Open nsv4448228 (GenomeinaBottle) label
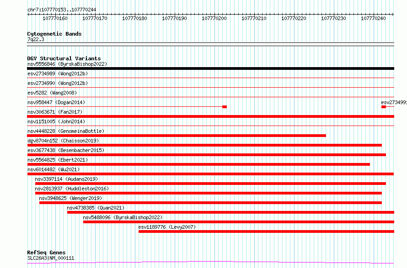Viewport: 407px width, 268px height. click(66, 131)
